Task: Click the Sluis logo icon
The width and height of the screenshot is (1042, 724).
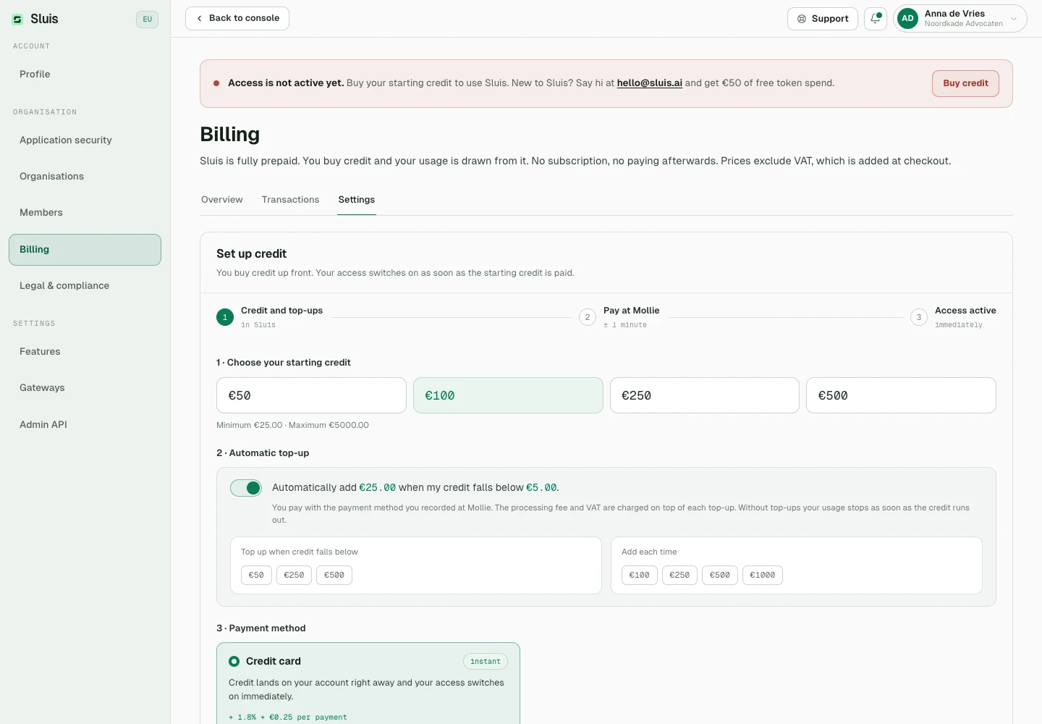Action: [x=17, y=20]
